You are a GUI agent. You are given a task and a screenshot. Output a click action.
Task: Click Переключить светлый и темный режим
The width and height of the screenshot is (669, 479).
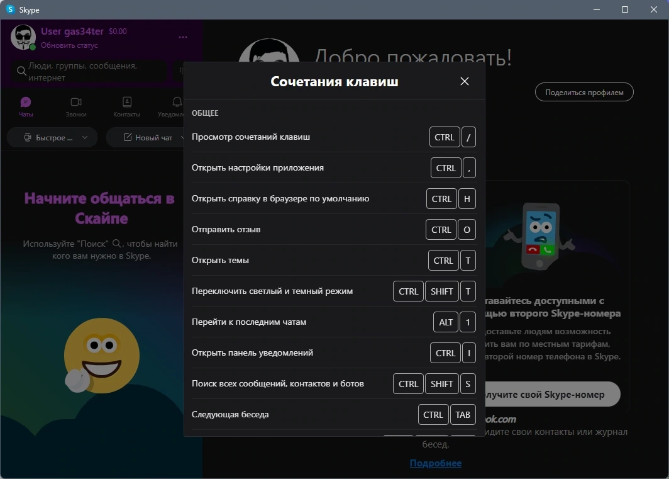tap(334, 291)
